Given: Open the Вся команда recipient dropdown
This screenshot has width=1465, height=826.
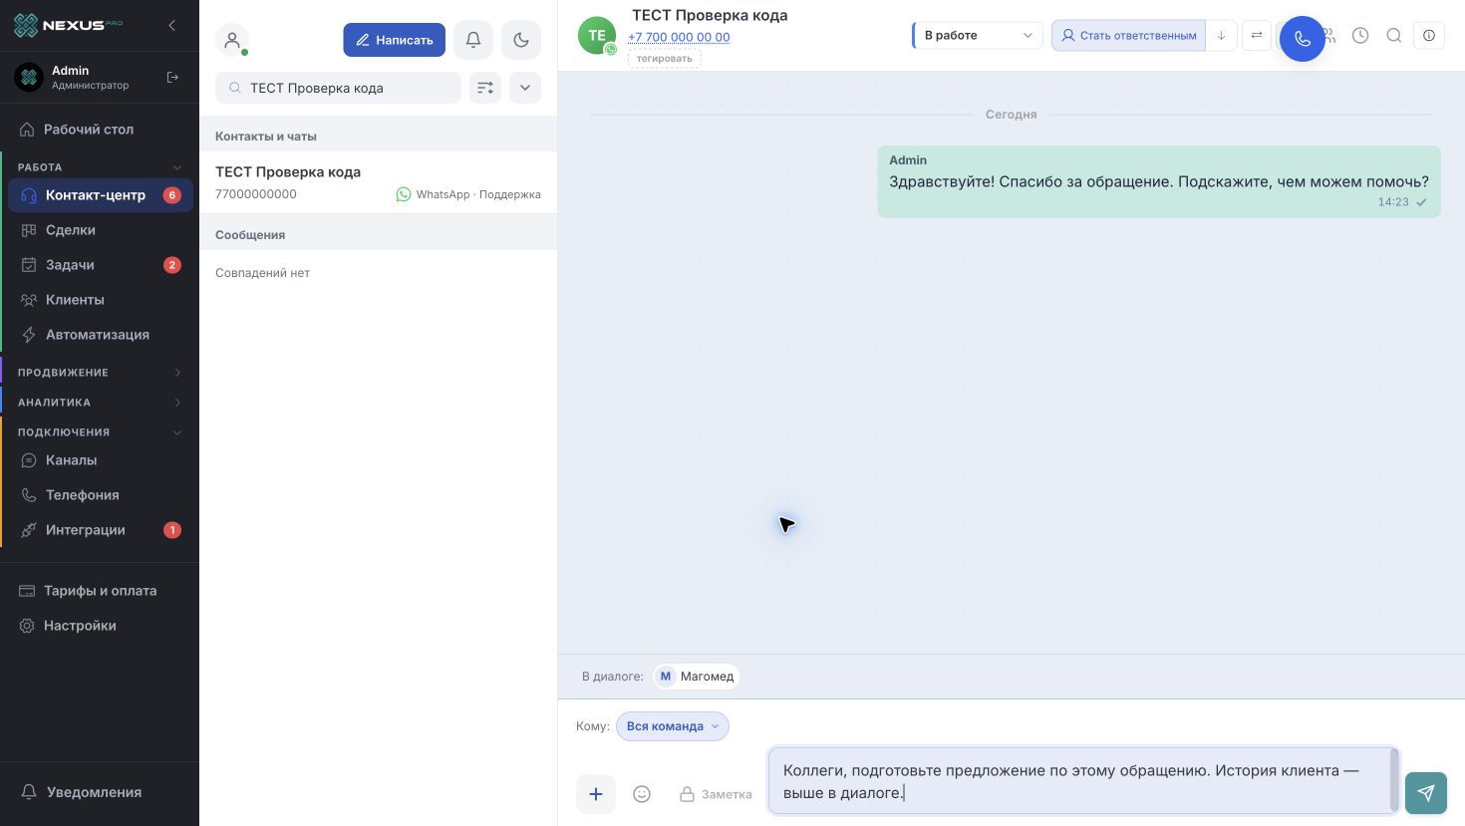Looking at the screenshot, I should 673,726.
